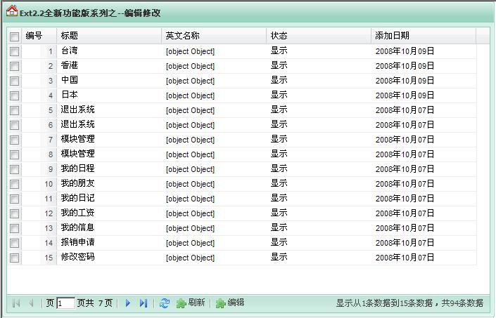The width and height of the screenshot is (496, 318).
Task: Click [object Object] in the 我的工资 row
Action: point(190,213)
